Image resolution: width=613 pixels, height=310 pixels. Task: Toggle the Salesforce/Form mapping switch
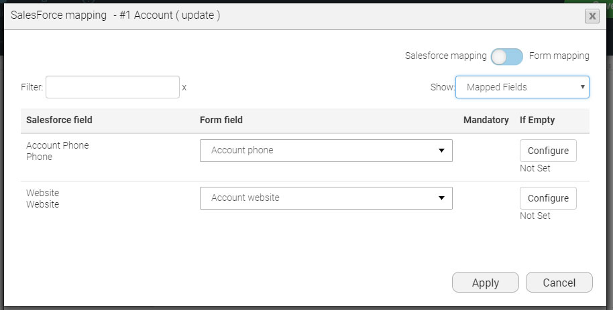pyautogui.click(x=506, y=57)
